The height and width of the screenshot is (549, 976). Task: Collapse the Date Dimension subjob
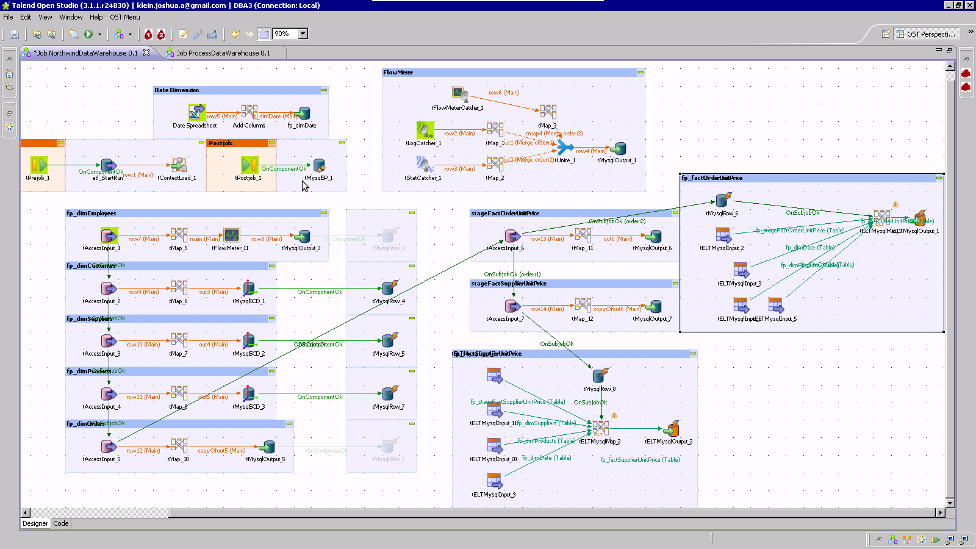pos(324,90)
